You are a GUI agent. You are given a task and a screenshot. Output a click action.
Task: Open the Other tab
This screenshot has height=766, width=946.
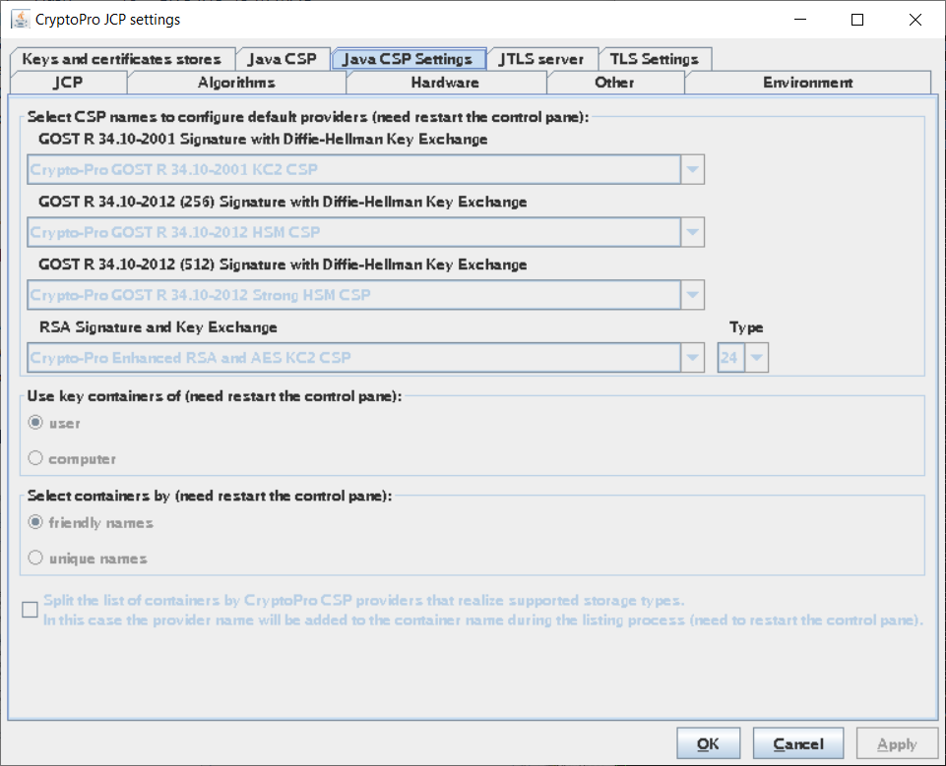click(x=615, y=83)
